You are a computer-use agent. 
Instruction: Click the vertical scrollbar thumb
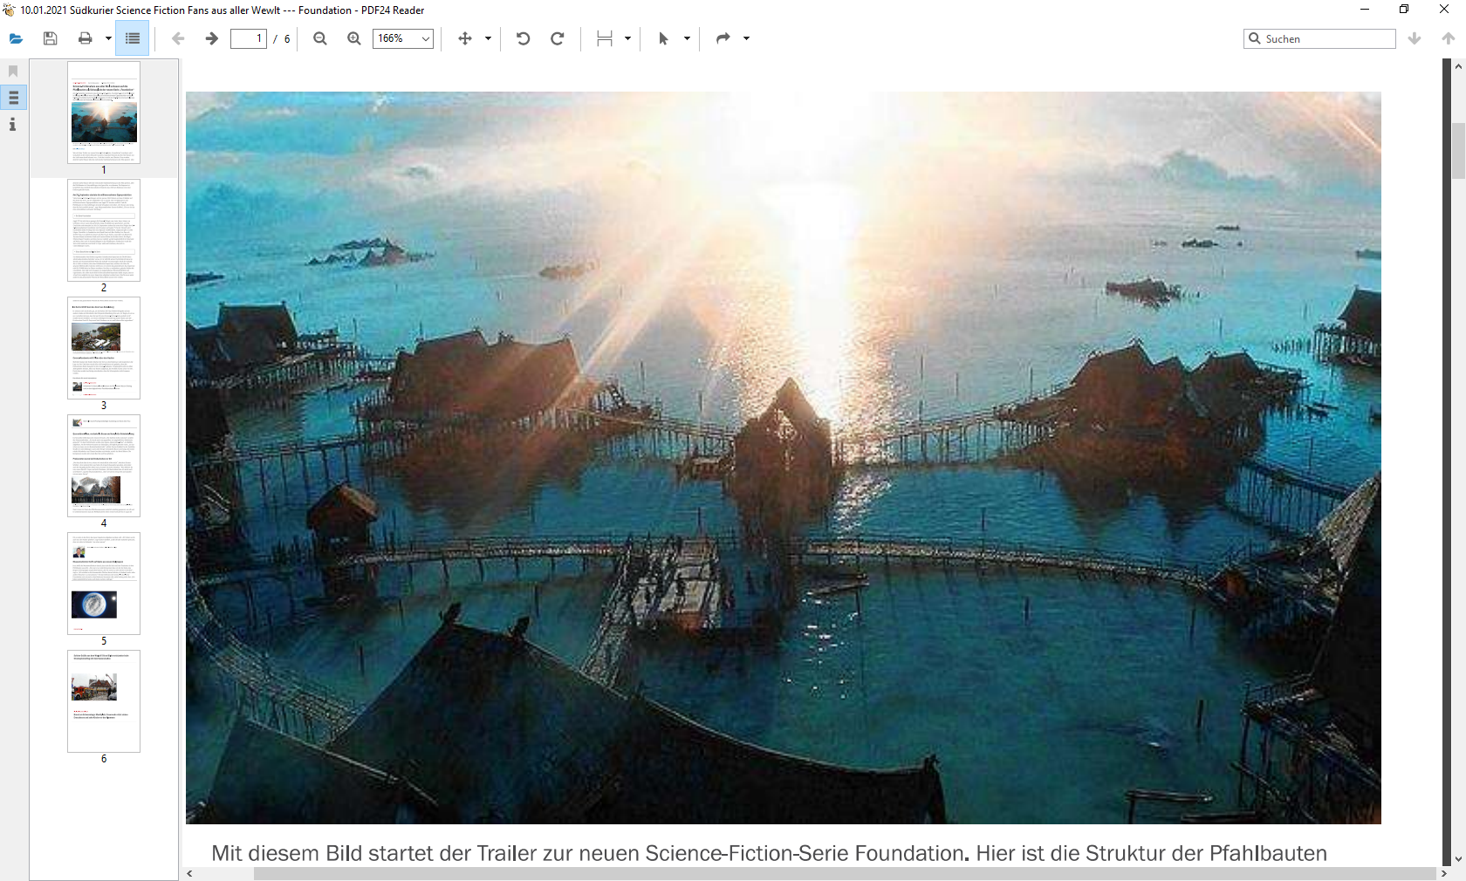[x=1458, y=151]
